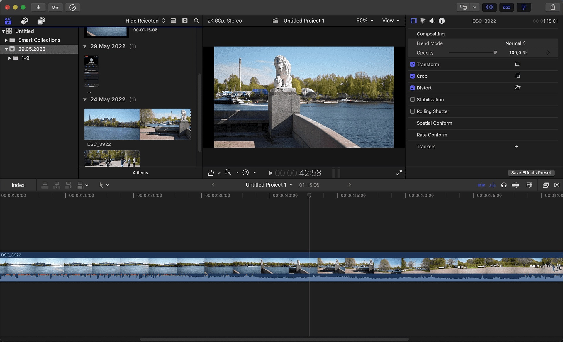Open the Blend Mode dropdown
This screenshot has width=563, height=342.
515,43
